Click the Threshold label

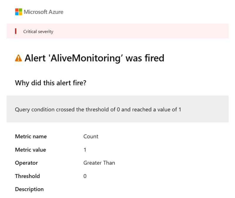(x=27, y=176)
